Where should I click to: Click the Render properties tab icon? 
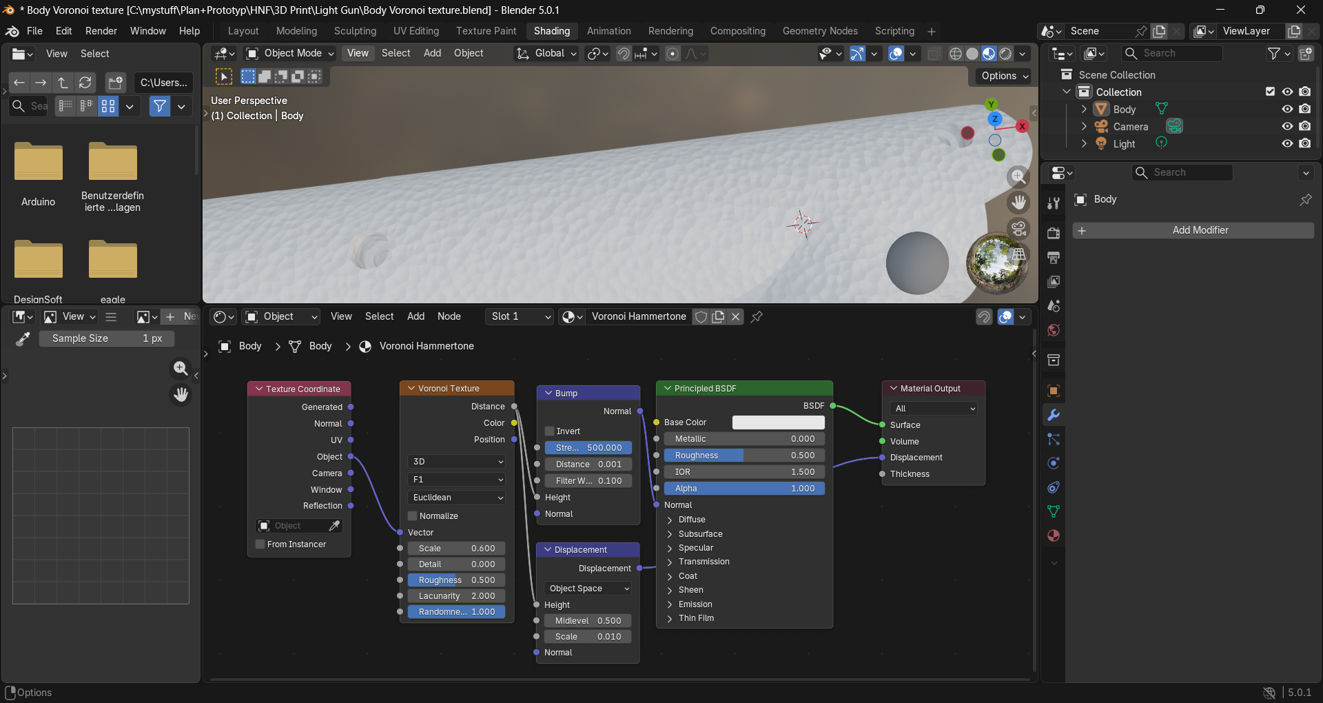click(1054, 233)
